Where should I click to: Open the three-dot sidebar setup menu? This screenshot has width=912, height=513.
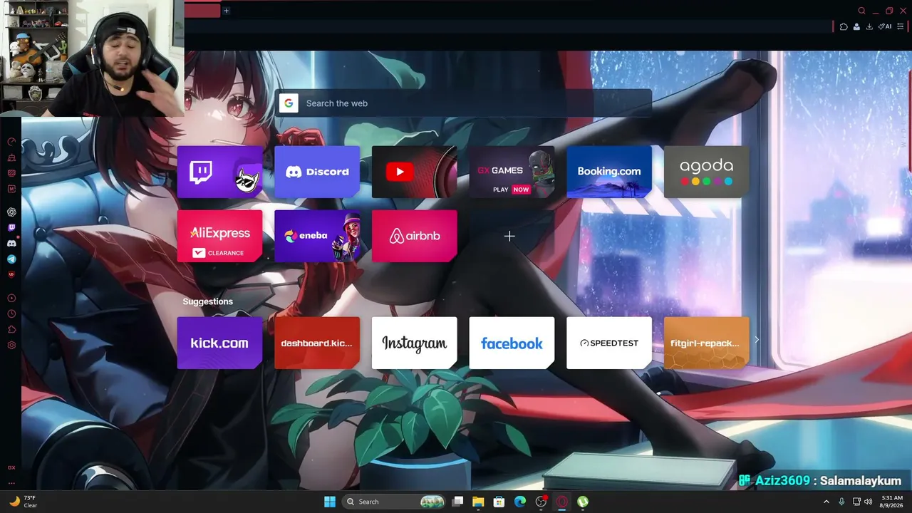click(11, 483)
